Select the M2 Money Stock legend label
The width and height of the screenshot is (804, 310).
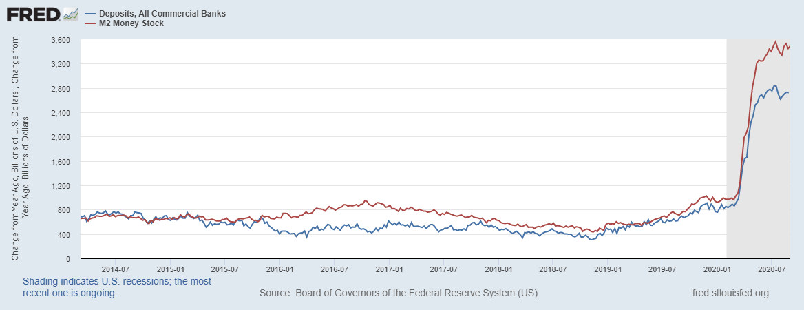point(131,23)
